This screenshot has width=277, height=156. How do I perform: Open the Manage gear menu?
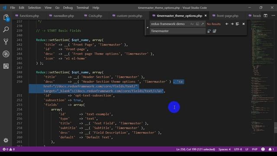click(x=6, y=140)
